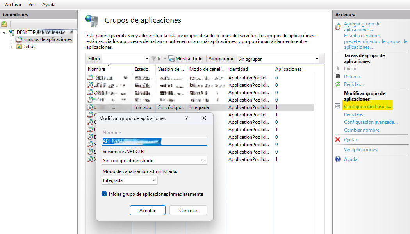The image size is (410, 234).
Task: Open the Agrupar por dropdown
Action: pyautogui.click(x=278, y=59)
